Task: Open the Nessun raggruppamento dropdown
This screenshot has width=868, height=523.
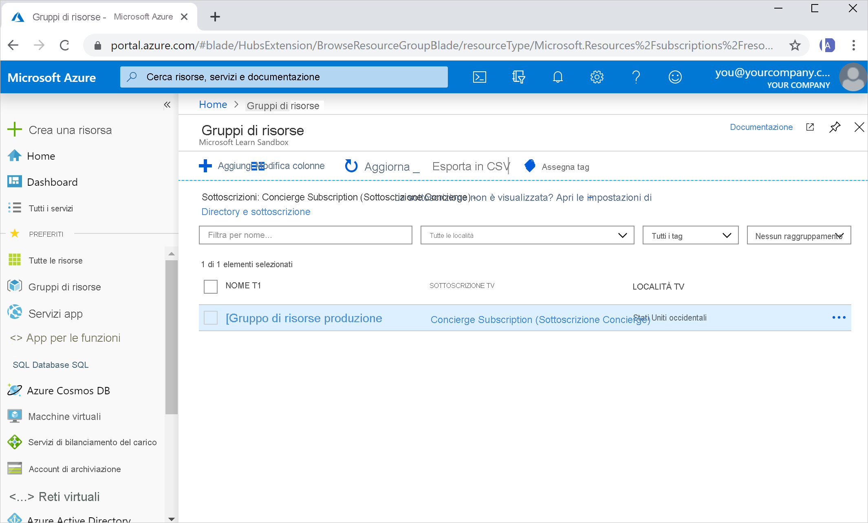Action: pos(799,235)
